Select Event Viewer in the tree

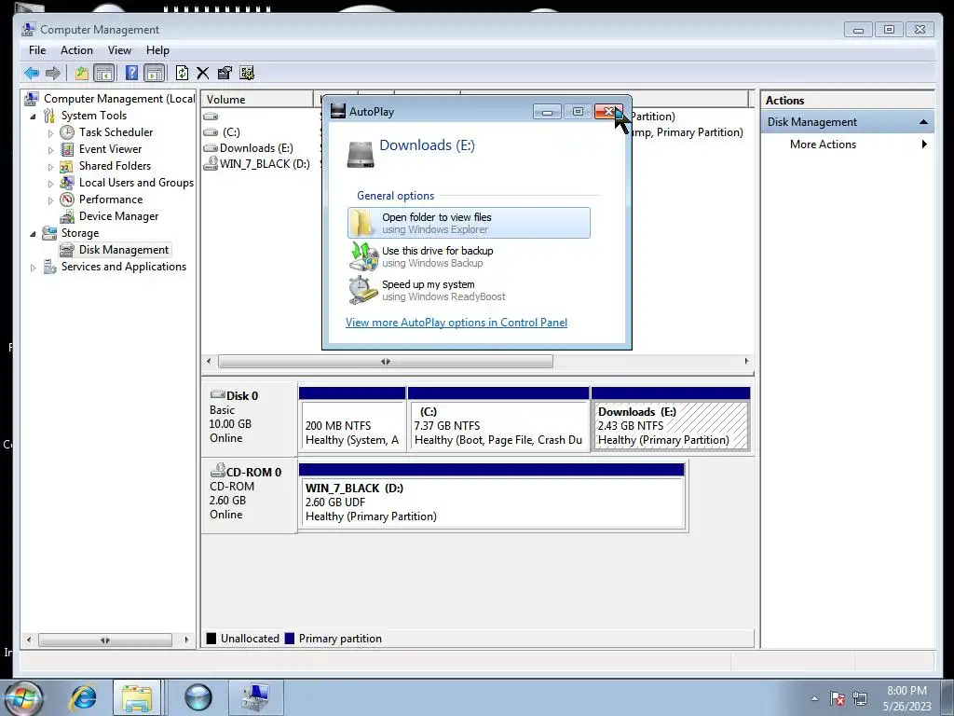click(110, 148)
